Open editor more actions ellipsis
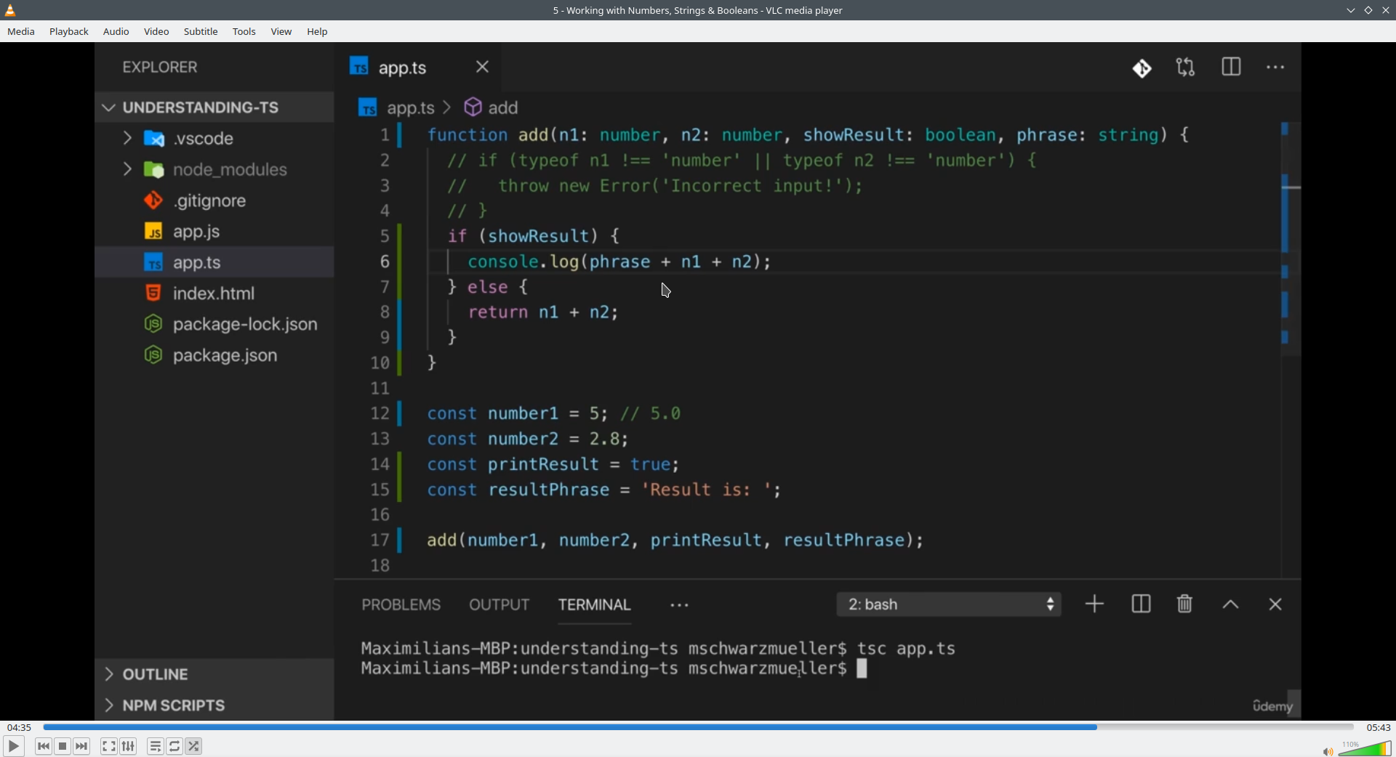Screen dimensions: 1396x757 [x=1276, y=68]
